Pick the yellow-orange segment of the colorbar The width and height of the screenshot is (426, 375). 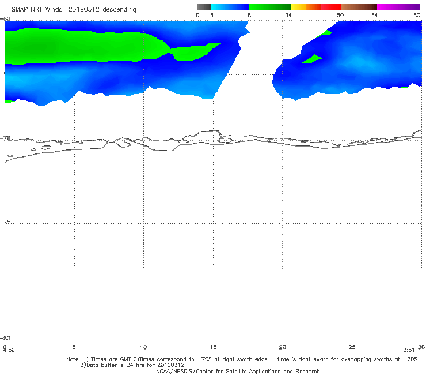(306, 7)
